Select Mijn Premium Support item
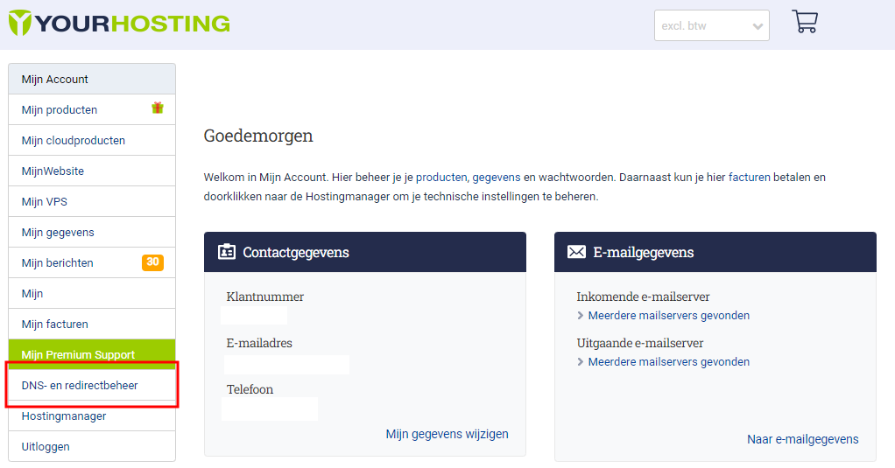 pos(78,354)
